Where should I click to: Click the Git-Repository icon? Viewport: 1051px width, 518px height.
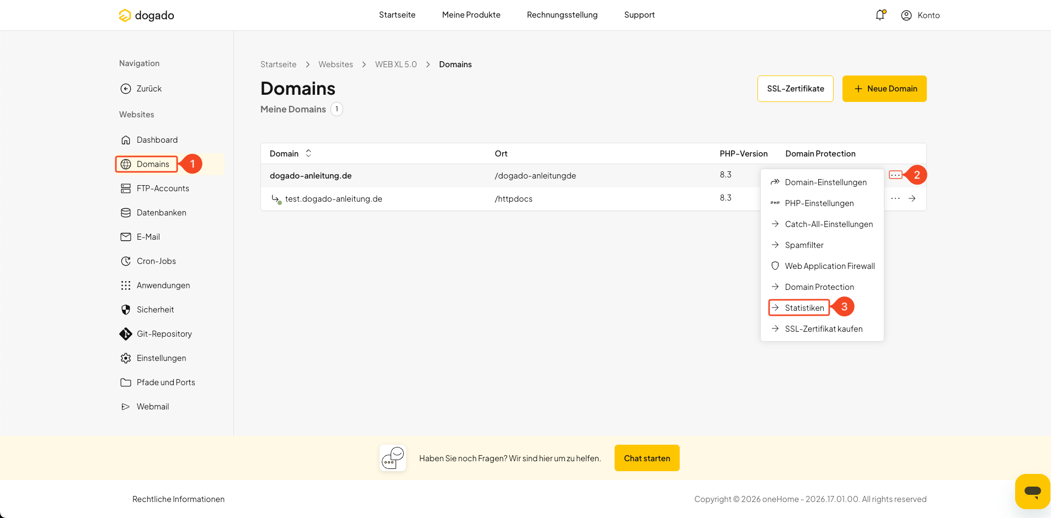(x=126, y=334)
